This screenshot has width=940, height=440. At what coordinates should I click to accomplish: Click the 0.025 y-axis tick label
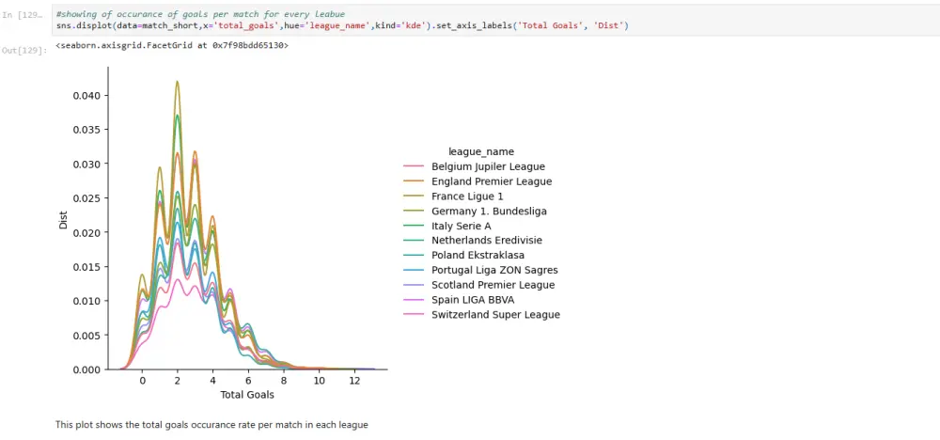point(86,197)
